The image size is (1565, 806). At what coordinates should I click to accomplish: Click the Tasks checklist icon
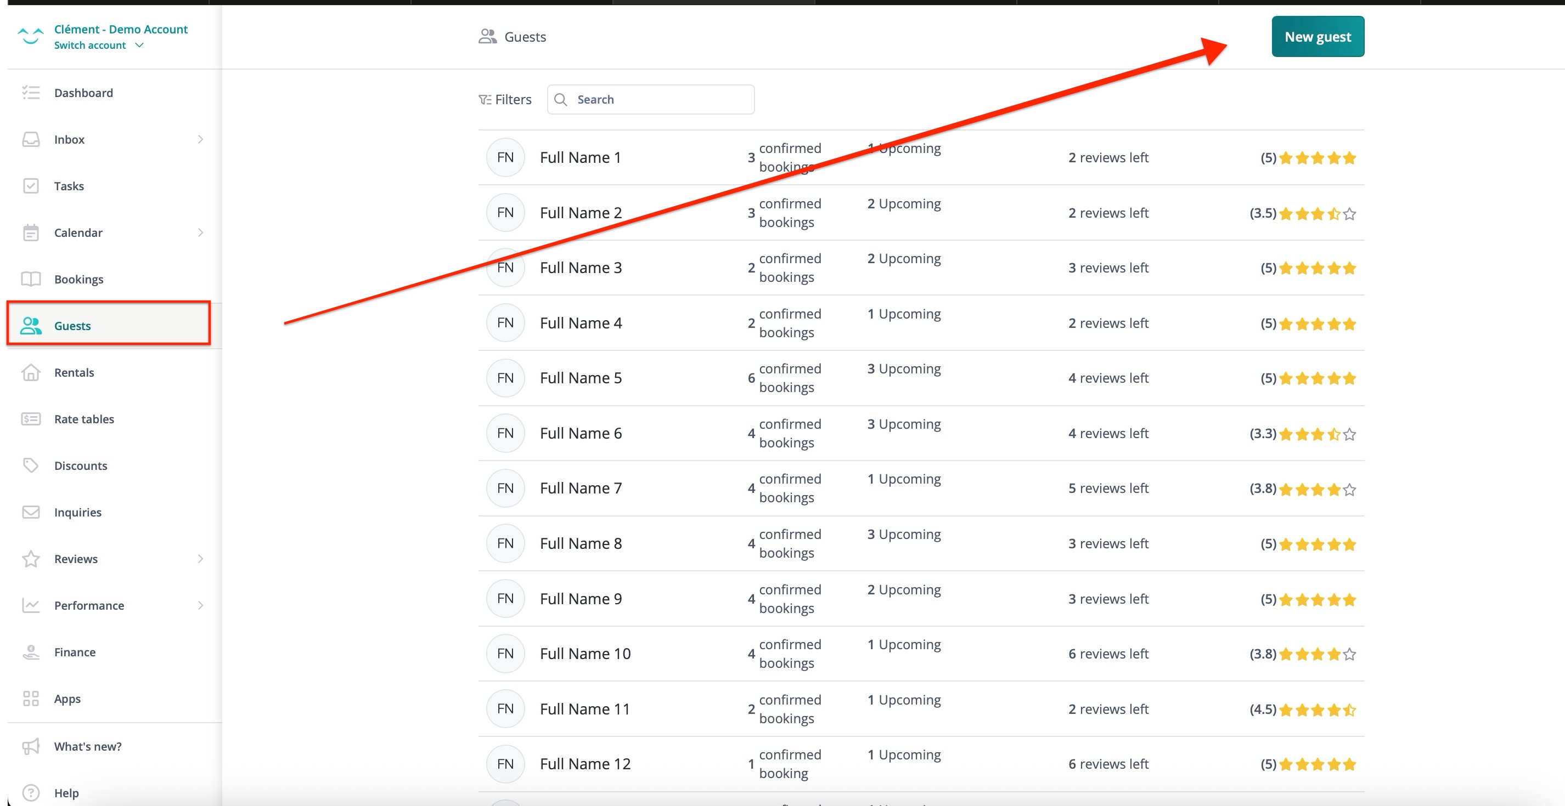(x=31, y=186)
